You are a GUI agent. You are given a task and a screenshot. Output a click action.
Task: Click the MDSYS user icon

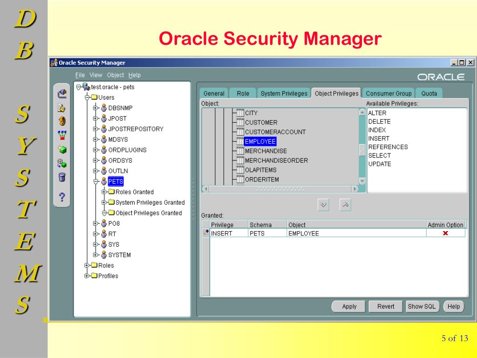click(104, 139)
